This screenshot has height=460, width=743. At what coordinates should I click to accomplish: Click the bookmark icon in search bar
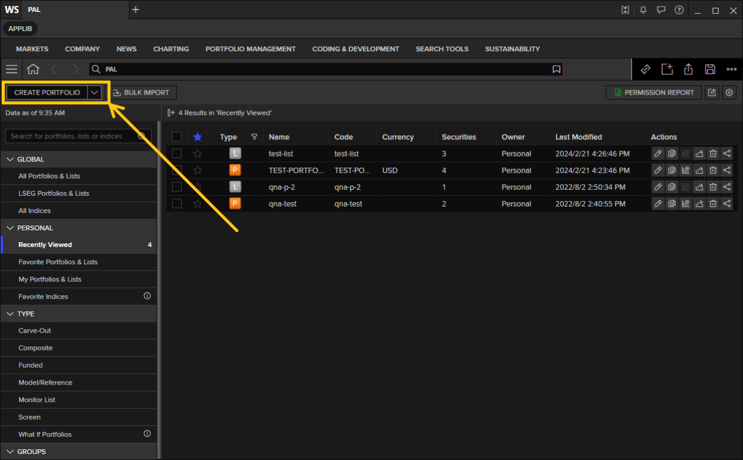pyautogui.click(x=556, y=69)
